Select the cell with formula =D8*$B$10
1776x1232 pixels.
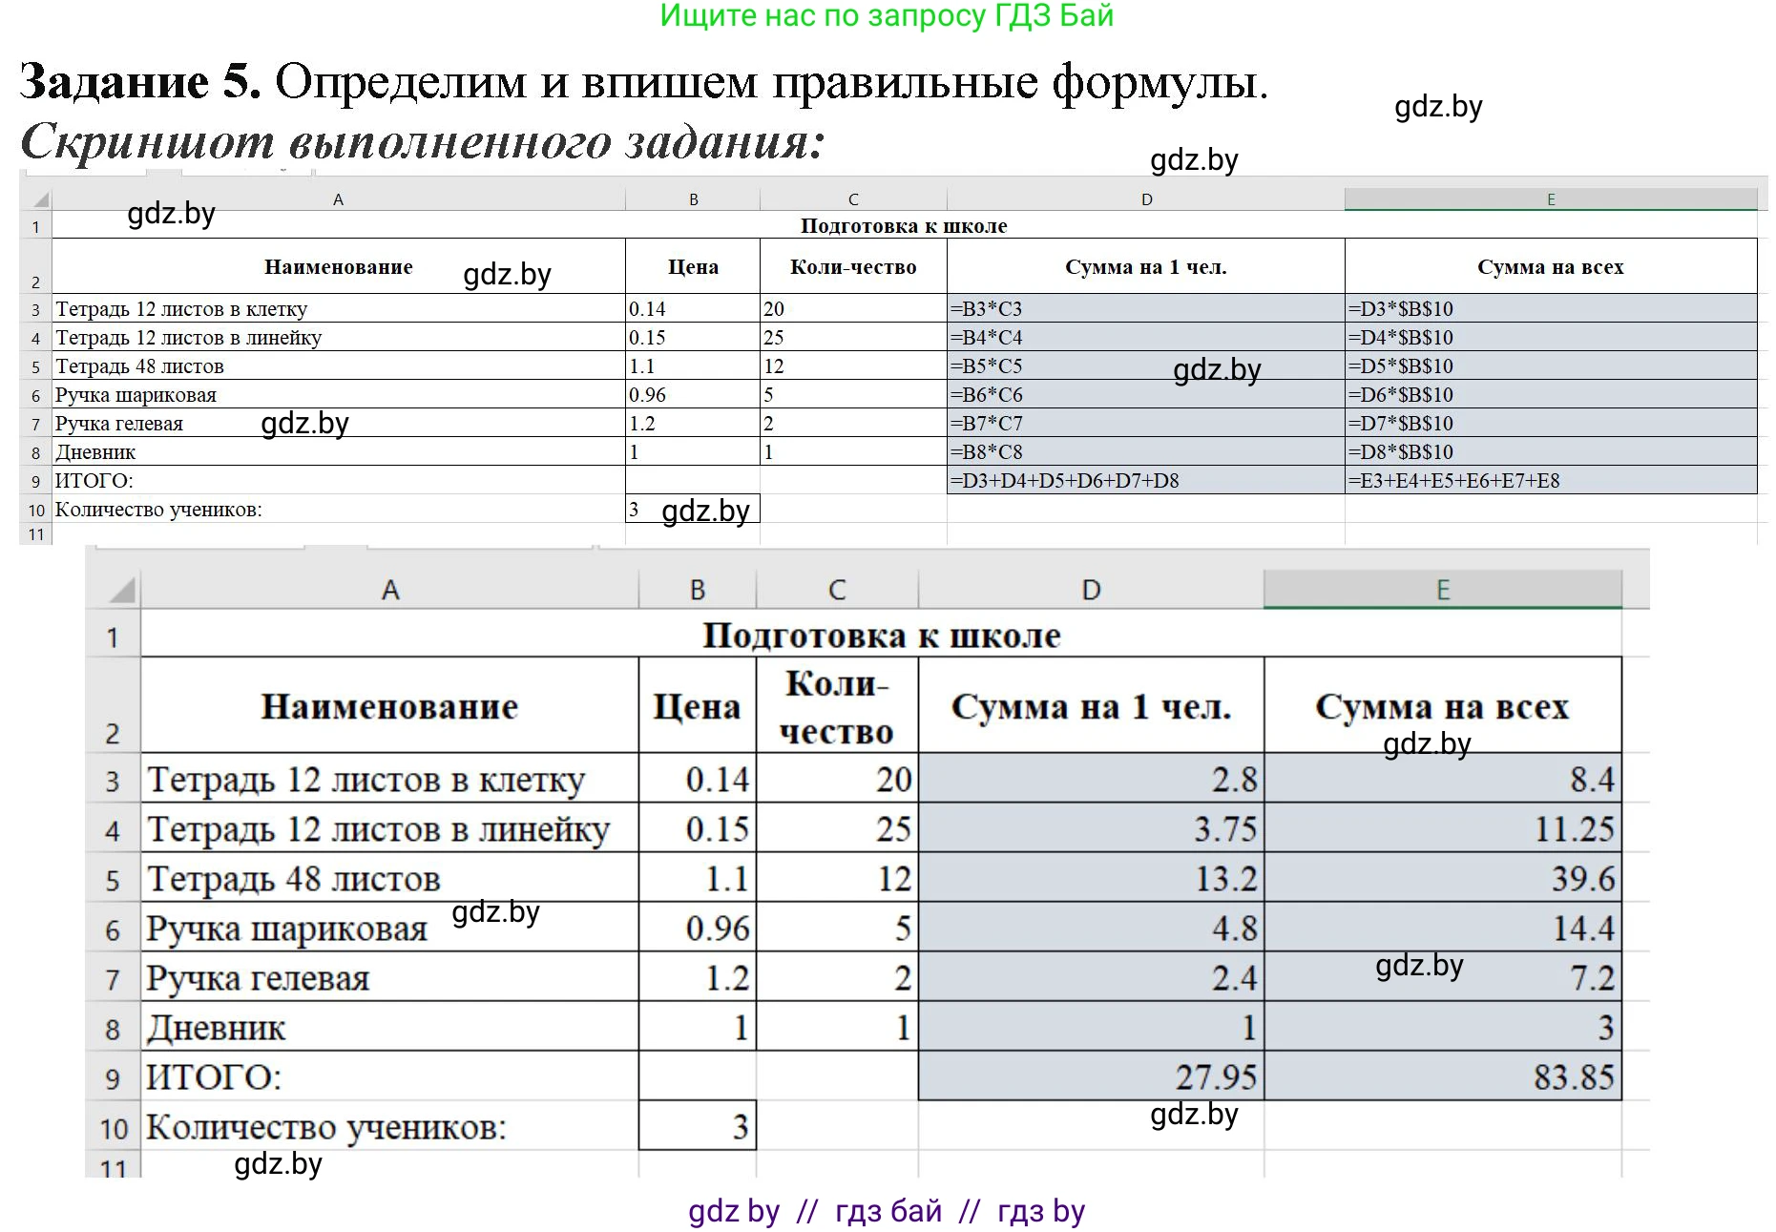[x=1551, y=451]
